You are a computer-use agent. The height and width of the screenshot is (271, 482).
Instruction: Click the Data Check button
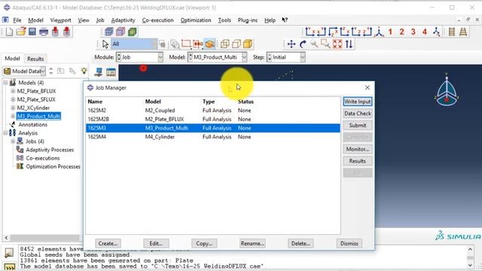tap(358, 114)
